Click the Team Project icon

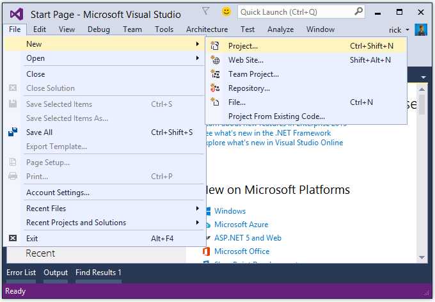(215, 74)
